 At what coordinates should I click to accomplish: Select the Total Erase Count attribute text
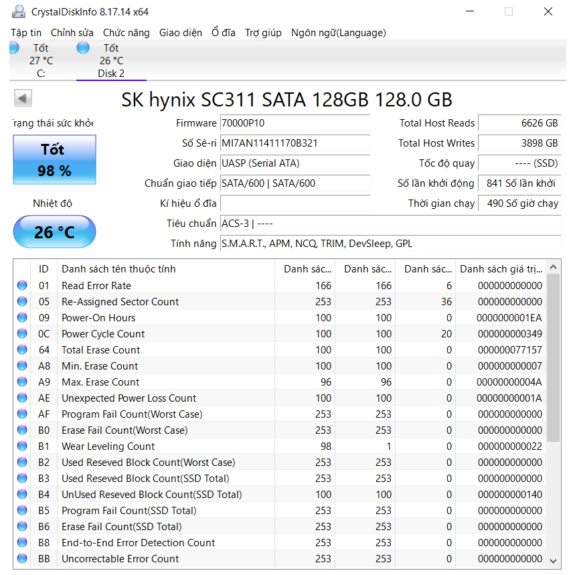(100, 350)
